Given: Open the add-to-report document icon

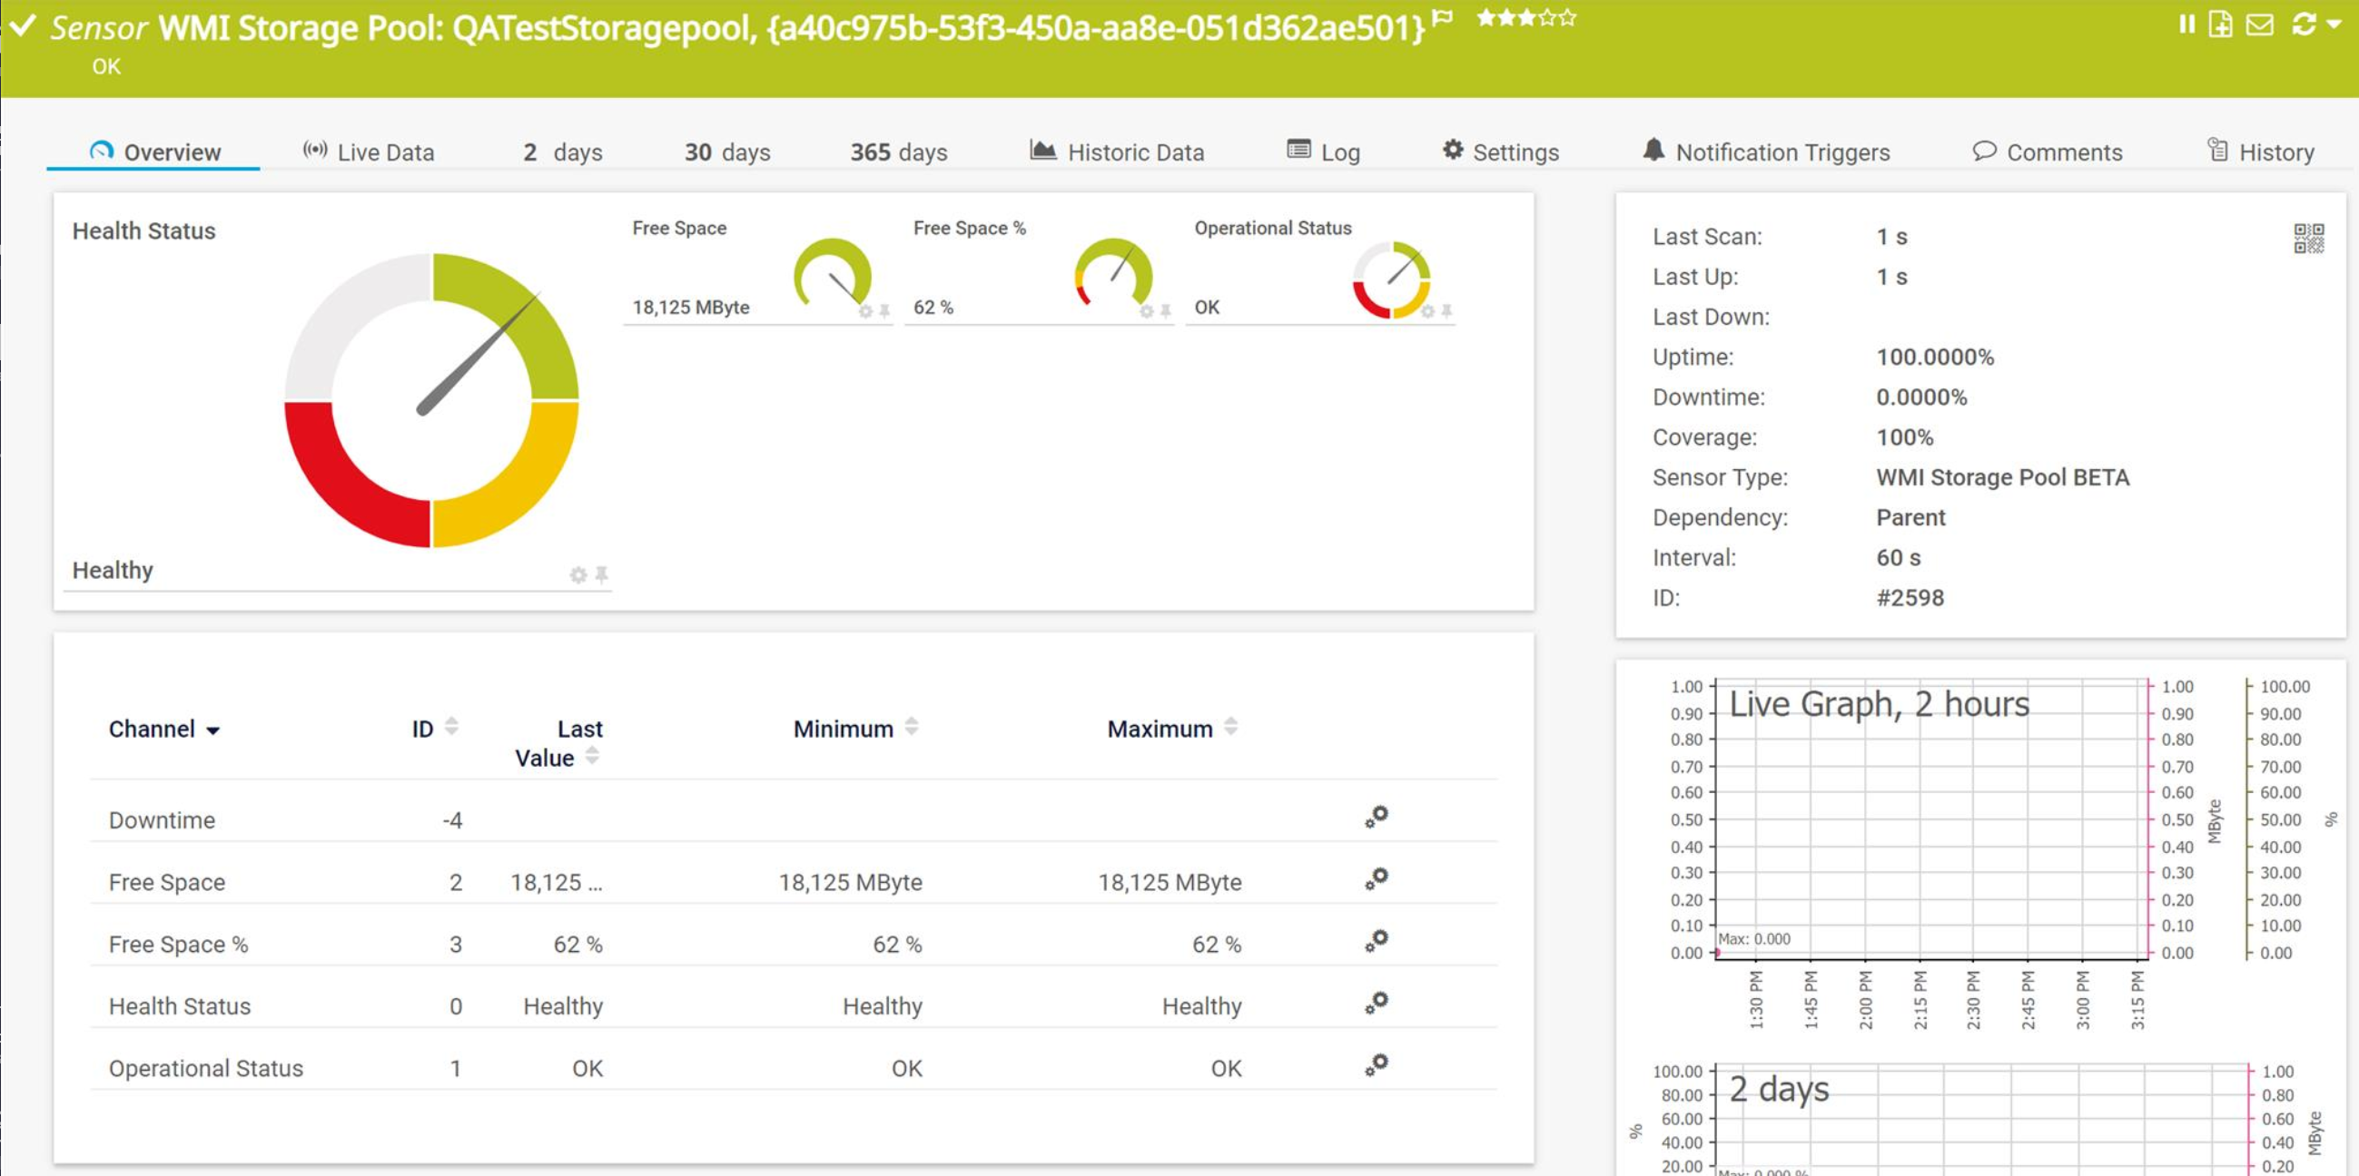Looking at the screenshot, I should pos(2221,24).
